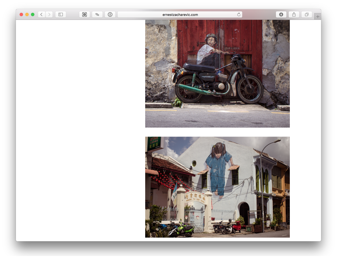Click the green Star Lodge sign in photo
The width and height of the screenshot is (337, 264).
pos(154,143)
